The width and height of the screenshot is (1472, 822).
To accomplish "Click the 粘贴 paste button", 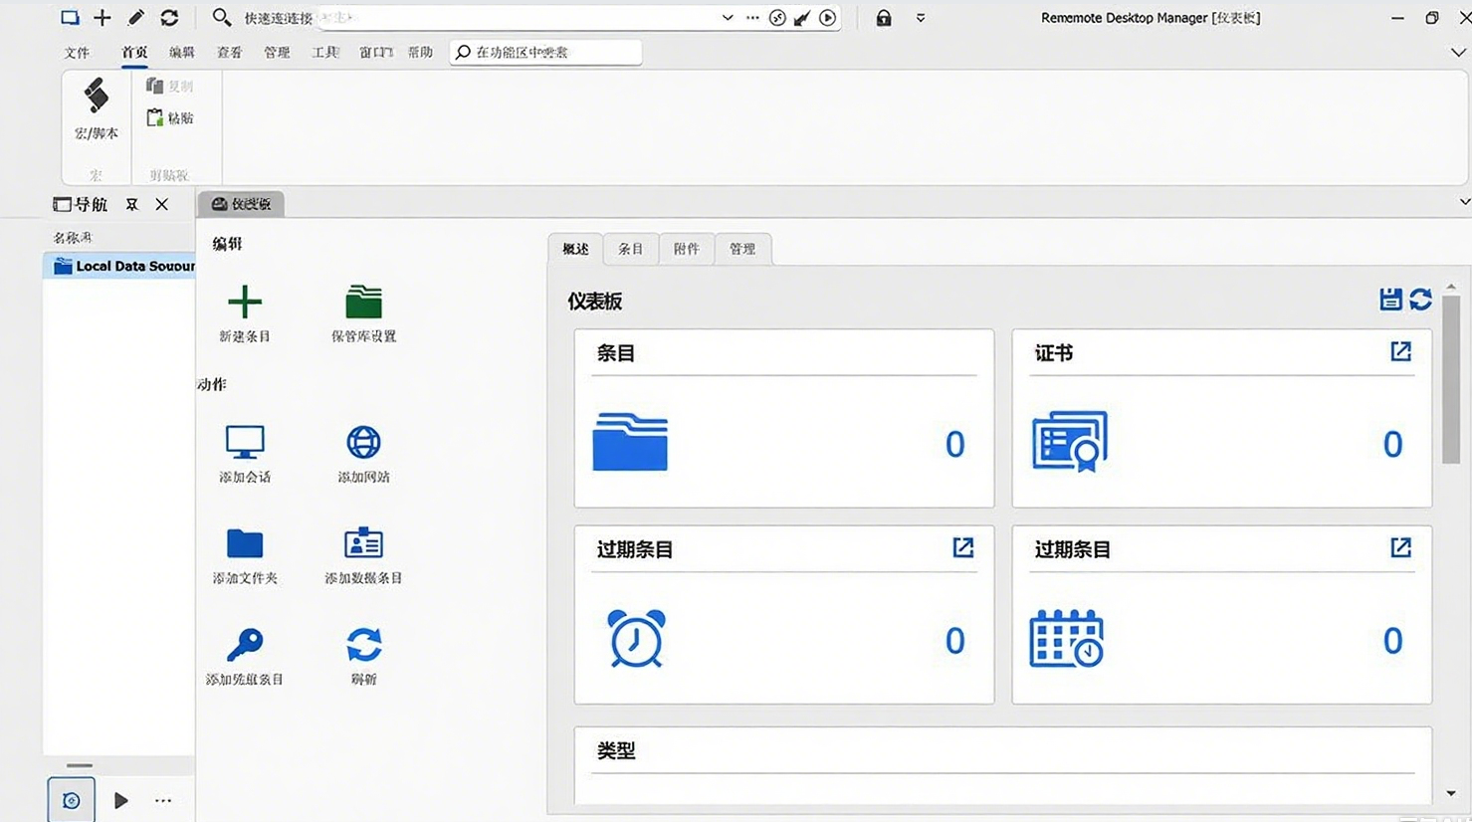I will coord(169,117).
